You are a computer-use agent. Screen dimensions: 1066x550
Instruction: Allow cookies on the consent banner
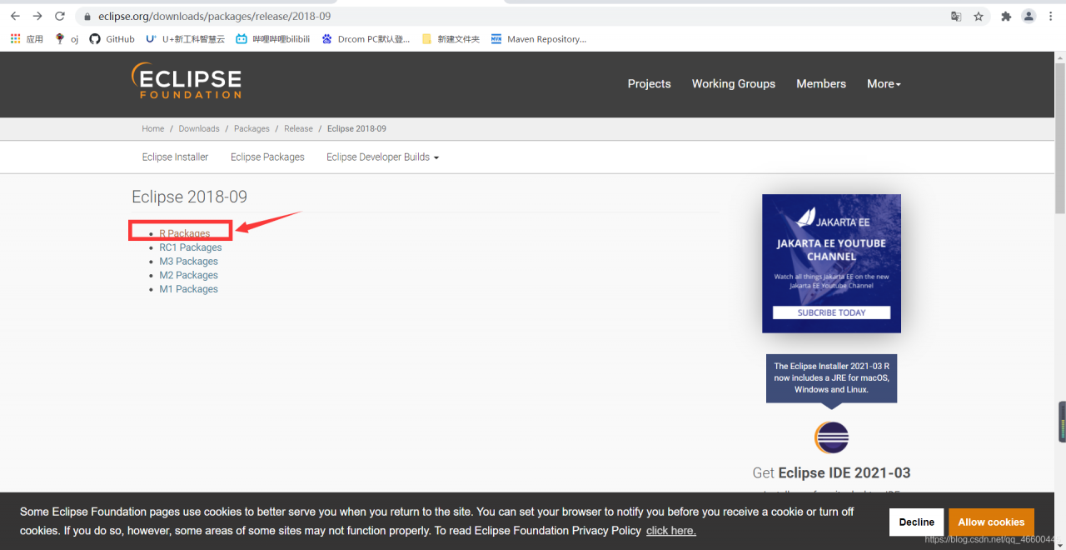pyautogui.click(x=991, y=522)
